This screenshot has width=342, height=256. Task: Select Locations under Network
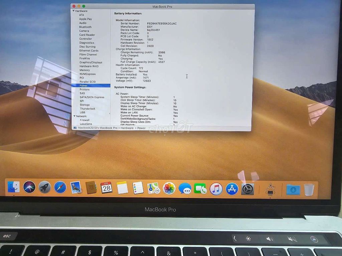click(x=86, y=124)
